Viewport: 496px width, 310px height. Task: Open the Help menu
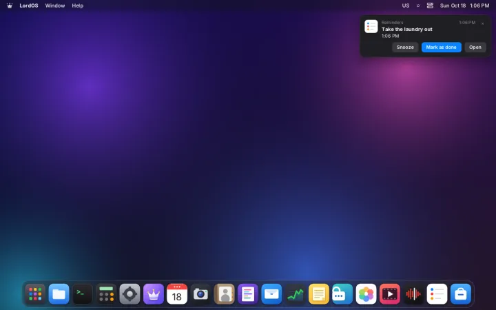click(x=77, y=6)
